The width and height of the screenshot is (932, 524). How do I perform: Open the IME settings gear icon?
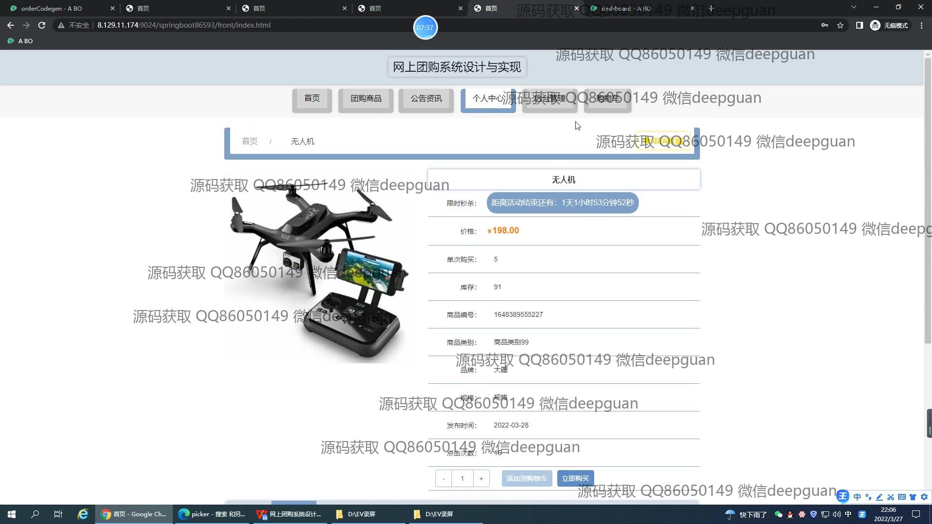click(924, 497)
